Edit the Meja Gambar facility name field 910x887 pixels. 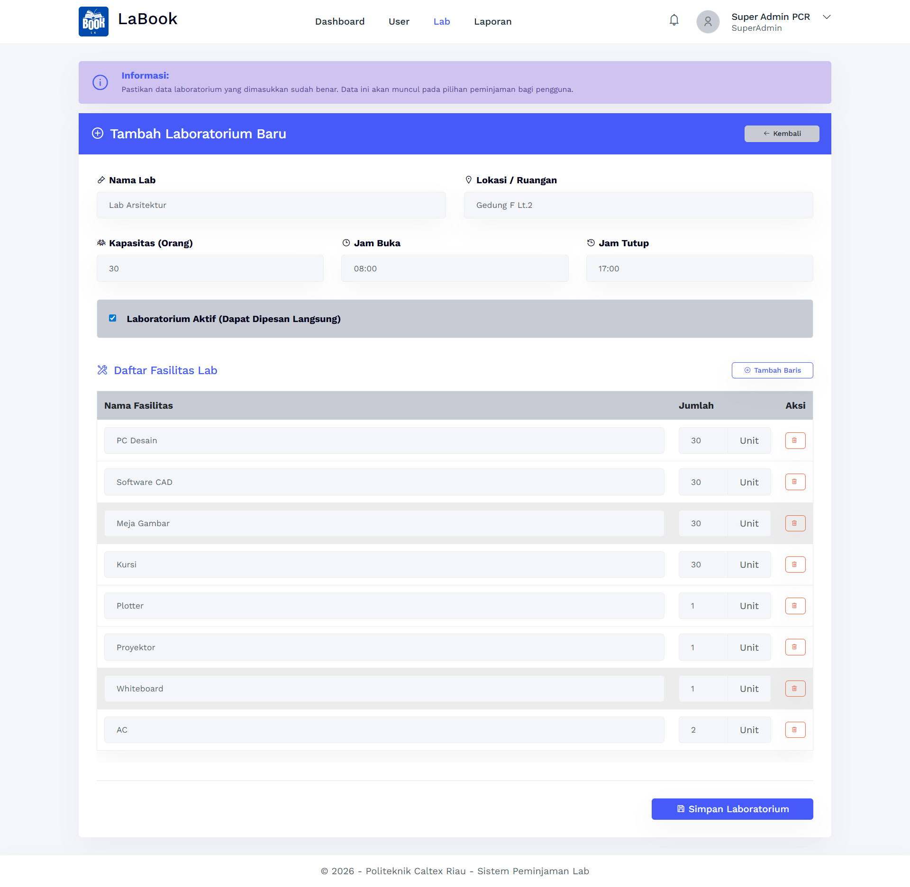coord(384,523)
